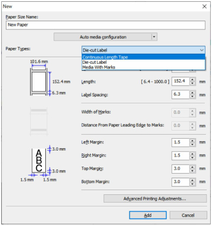Choose Die-cut Label from the list
Viewport: 212px width, 225px height.
click(144, 62)
